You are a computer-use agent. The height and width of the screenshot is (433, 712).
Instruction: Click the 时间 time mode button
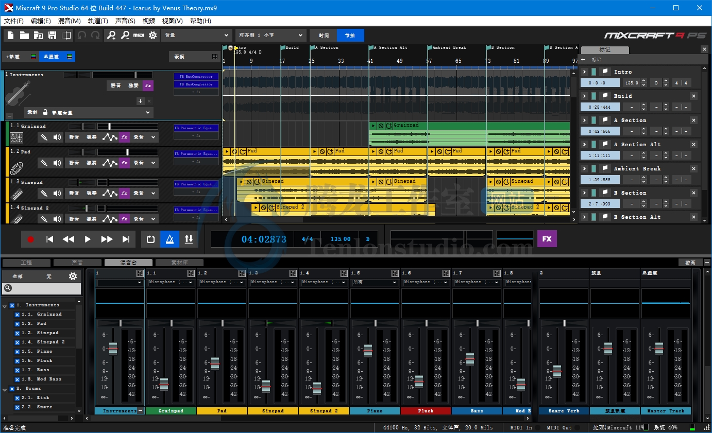(x=324, y=36)
